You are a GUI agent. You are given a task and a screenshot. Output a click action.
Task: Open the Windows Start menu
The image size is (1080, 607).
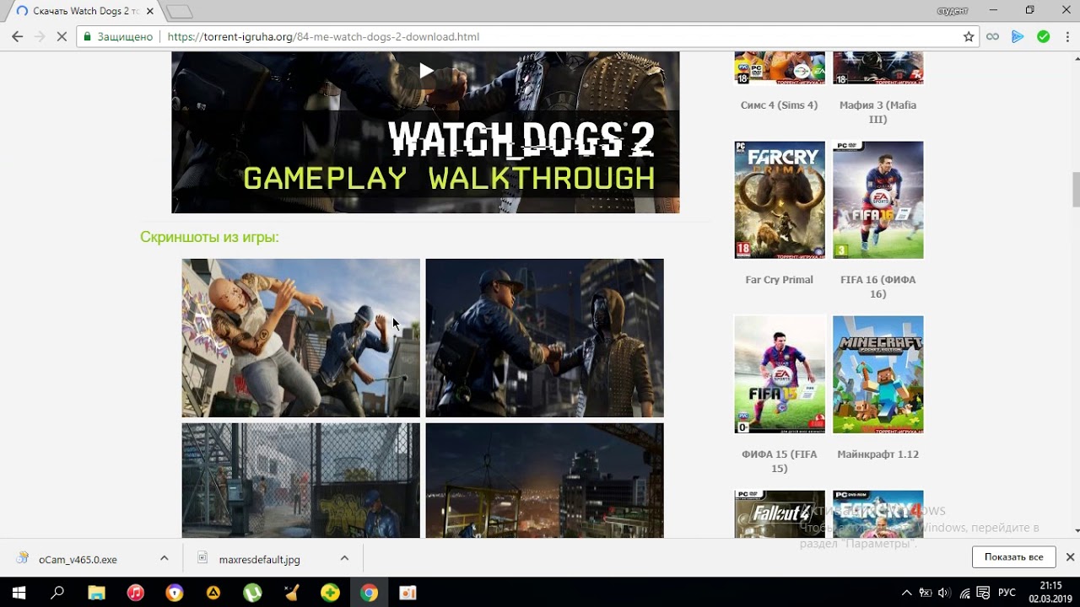coord(19,593)
